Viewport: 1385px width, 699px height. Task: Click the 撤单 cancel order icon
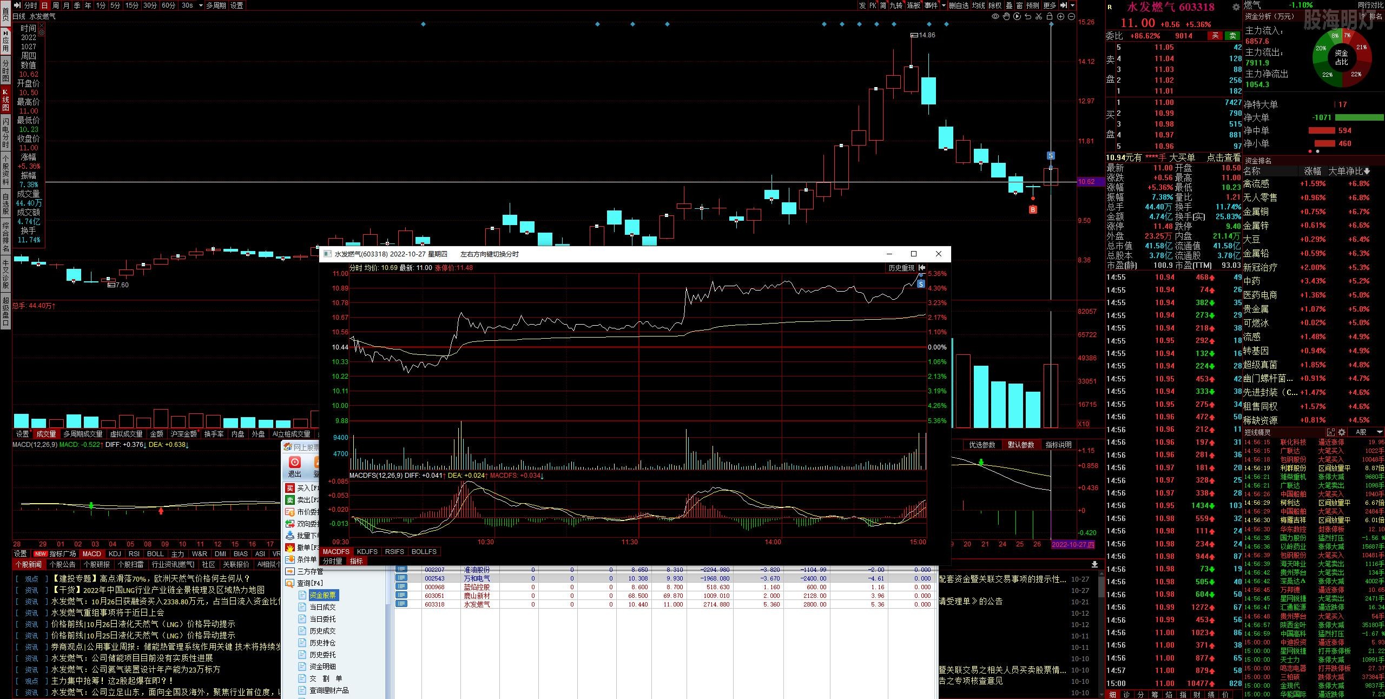tap(290, 548)
